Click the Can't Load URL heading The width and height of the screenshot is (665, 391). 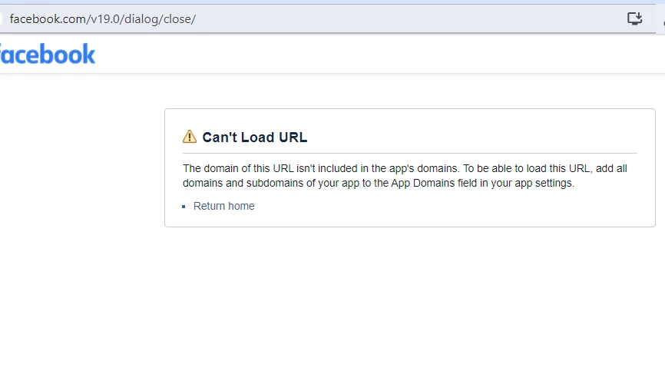pyautogui.click(x=254, y=138)
